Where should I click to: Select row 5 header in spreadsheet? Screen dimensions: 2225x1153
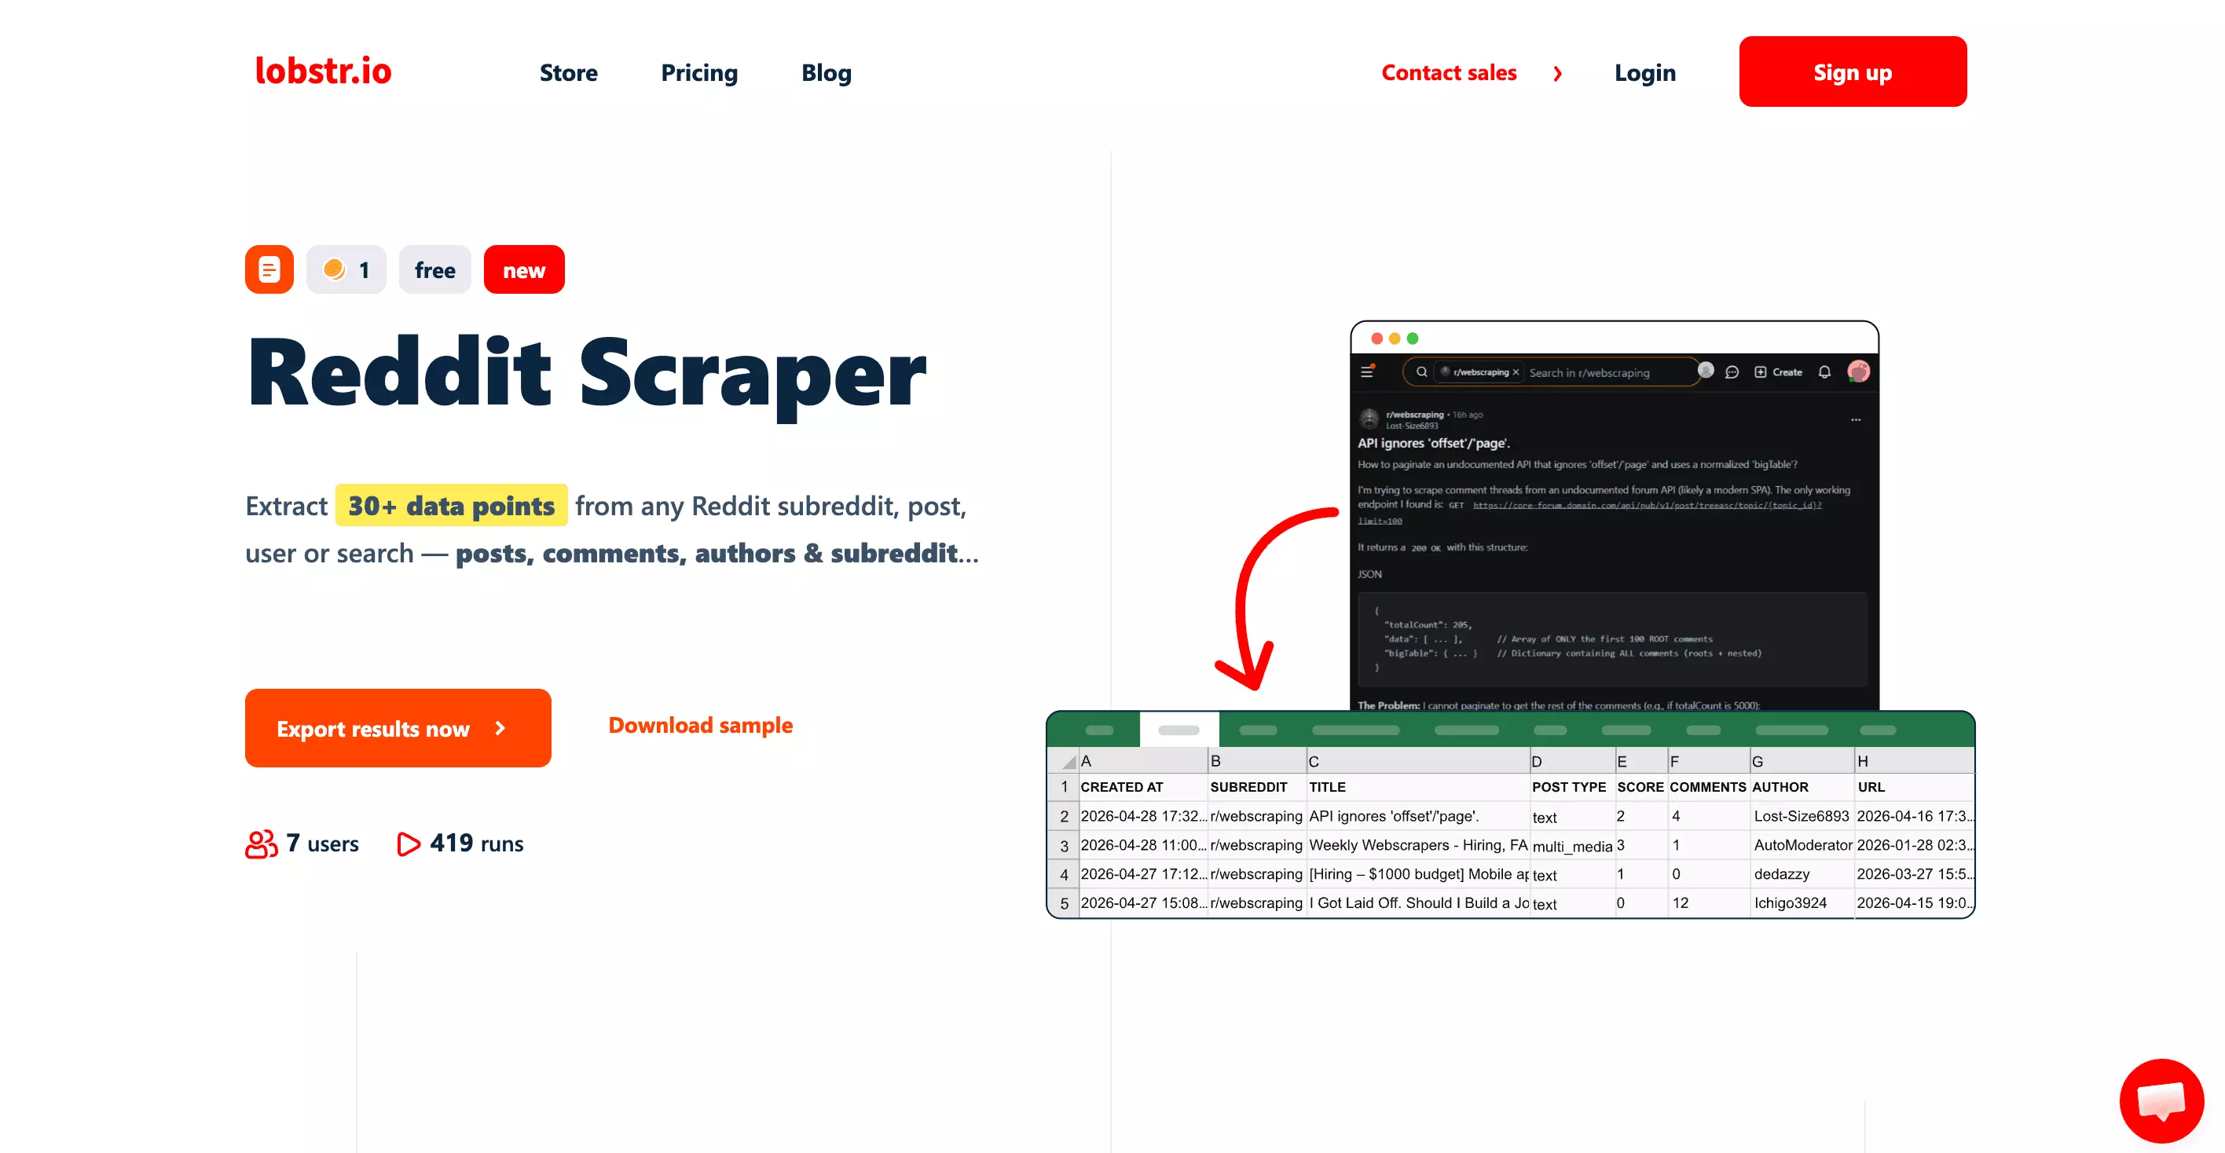1064,903
